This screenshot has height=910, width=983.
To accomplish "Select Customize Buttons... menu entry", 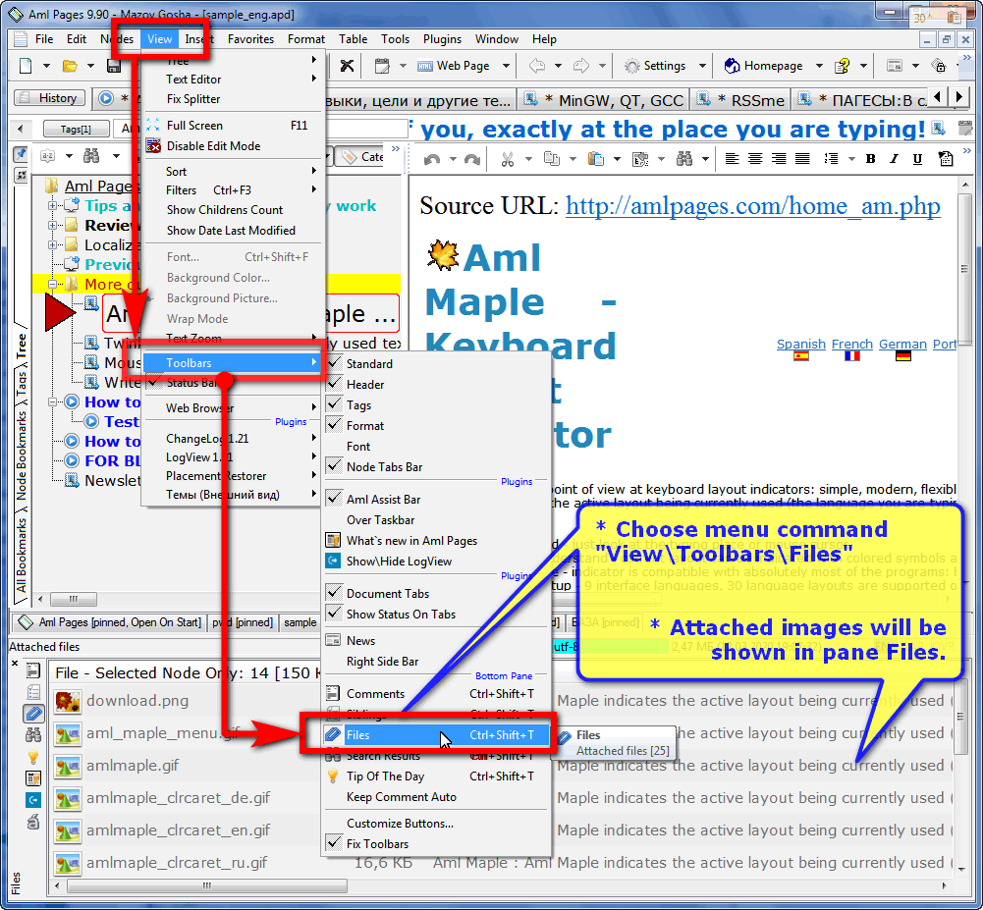I will pos(438,823).
